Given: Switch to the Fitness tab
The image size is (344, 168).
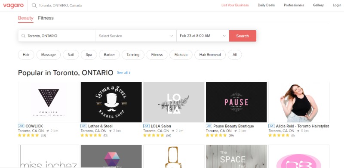Looking at the screenshot, I should click(x=46, y=18).
